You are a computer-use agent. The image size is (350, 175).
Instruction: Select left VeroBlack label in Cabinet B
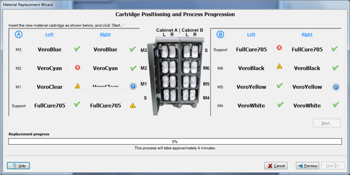[x=251, y=68]
